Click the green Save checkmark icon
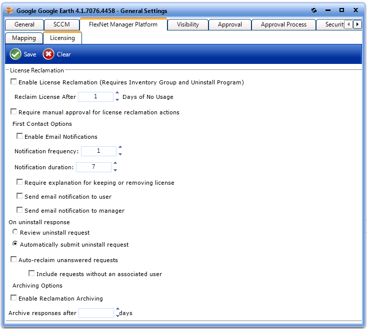This screenshot has width=367, height=329. [x=15, y=54]
